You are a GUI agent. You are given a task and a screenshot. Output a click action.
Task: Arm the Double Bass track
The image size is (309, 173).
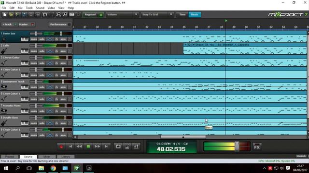[63, 123]
